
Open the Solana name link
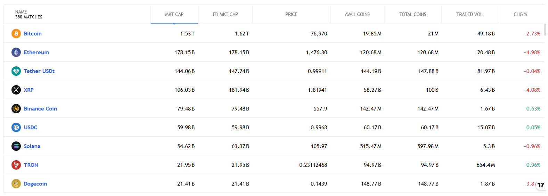32,146
